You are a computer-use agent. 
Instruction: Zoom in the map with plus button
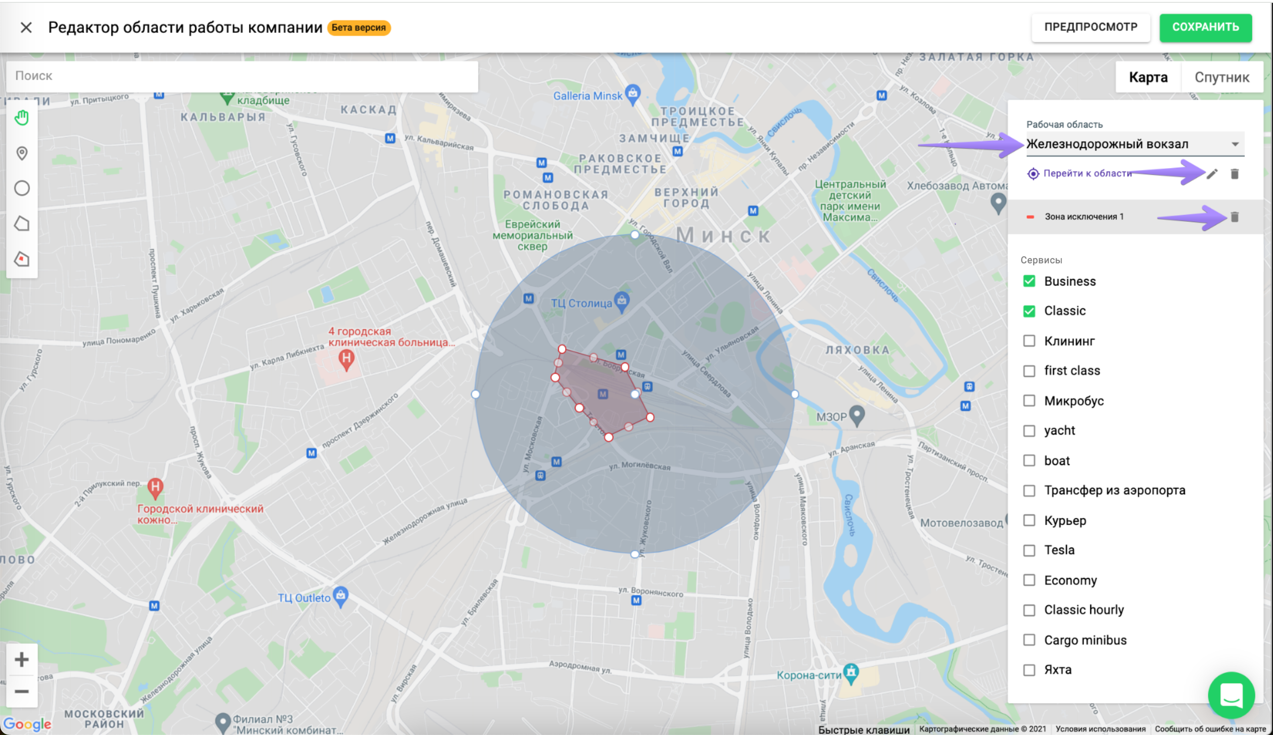click(x=22, y=659)
